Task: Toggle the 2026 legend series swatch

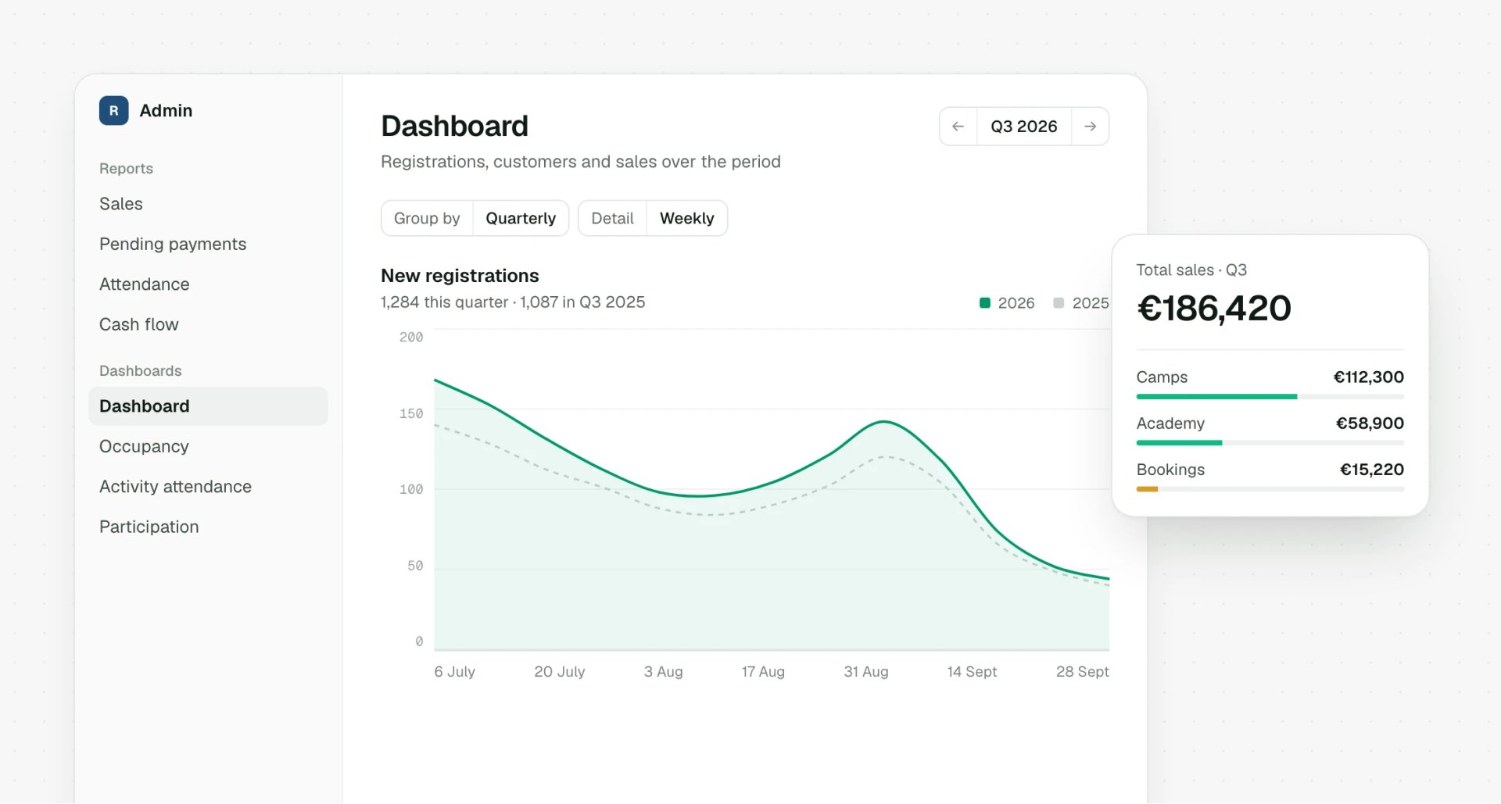Action: coord(985,303)
